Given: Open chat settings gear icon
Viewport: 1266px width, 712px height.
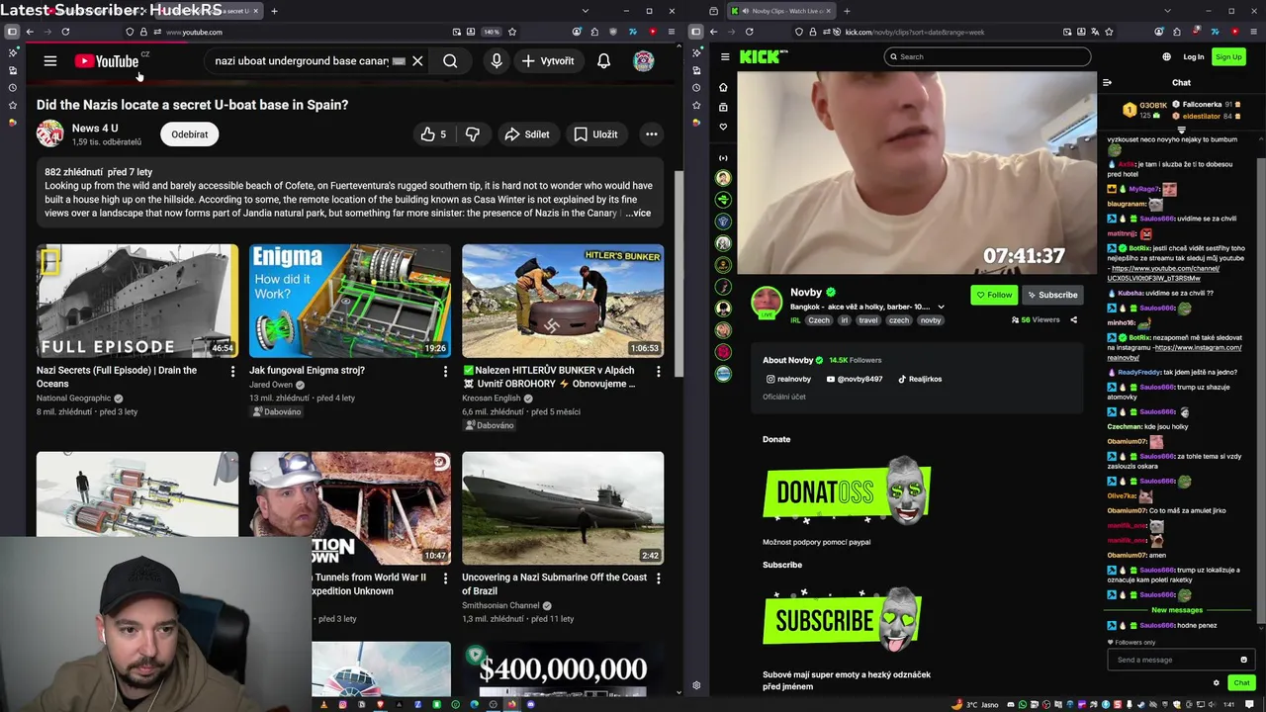Looking at the screenshot, I should coord(1217,682).
